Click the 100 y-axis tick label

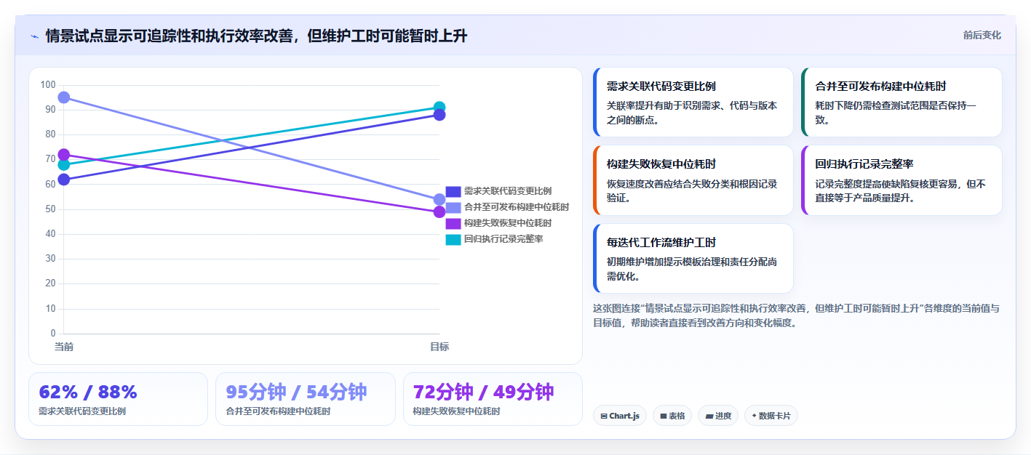pos(48,85)
